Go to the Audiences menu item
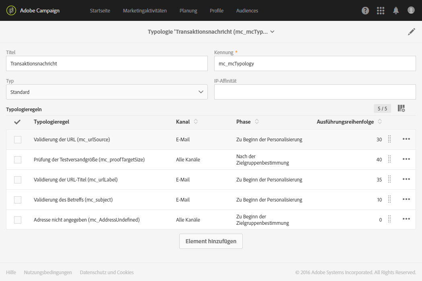The height and width of the screenshot is (281, 422). pyautogui.click(x=247, y=11)
